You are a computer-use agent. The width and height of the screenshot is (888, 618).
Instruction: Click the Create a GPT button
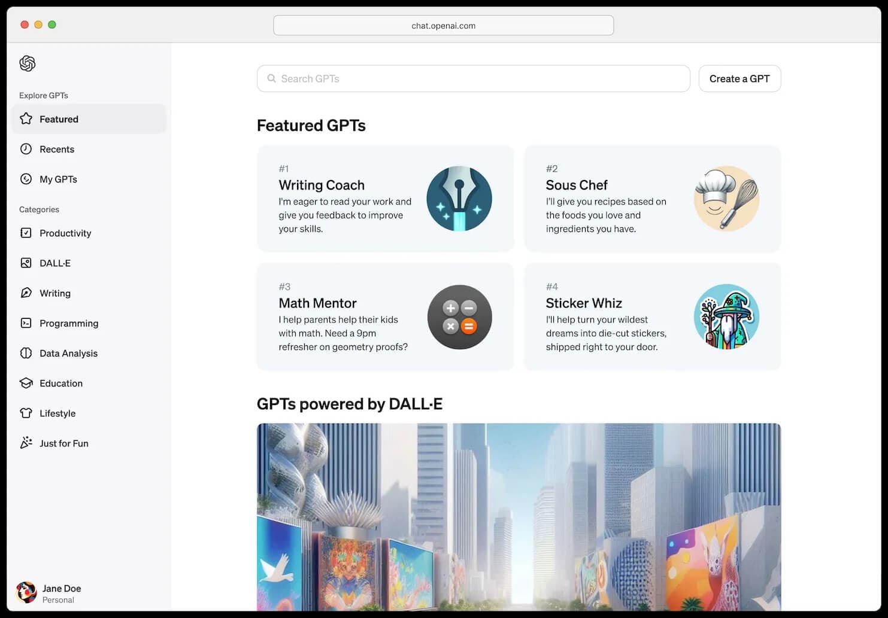[x=740, y=78]
